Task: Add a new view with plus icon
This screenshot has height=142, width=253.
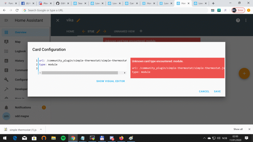Action: (x=141, y=31)
